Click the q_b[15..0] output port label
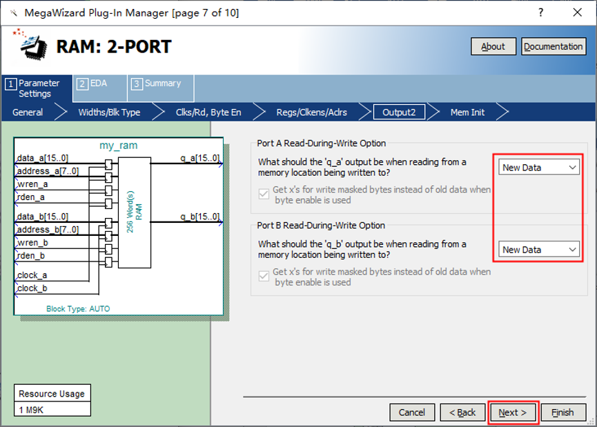 [x=199, y=217]
